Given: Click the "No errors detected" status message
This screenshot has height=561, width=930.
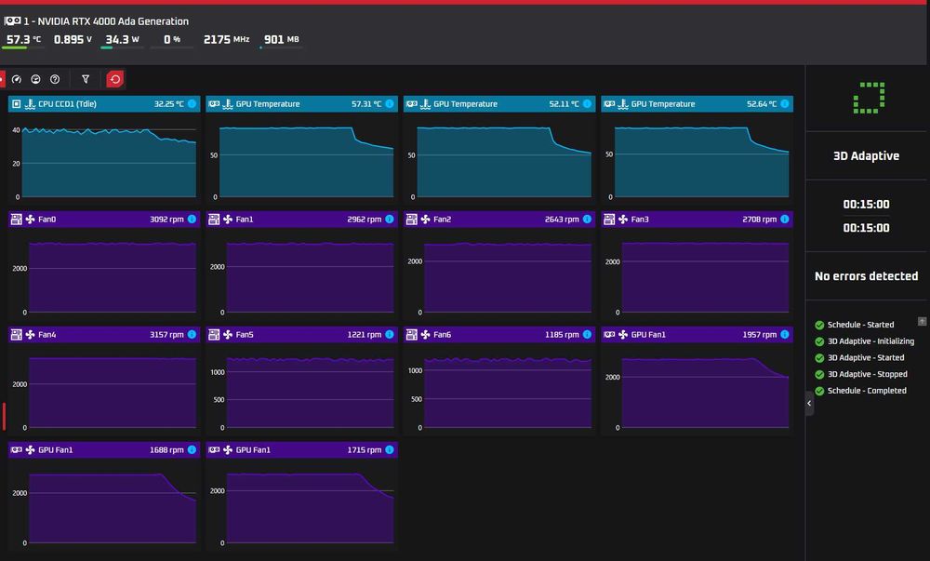Looking at the screenshot, I should coord(866,275).
